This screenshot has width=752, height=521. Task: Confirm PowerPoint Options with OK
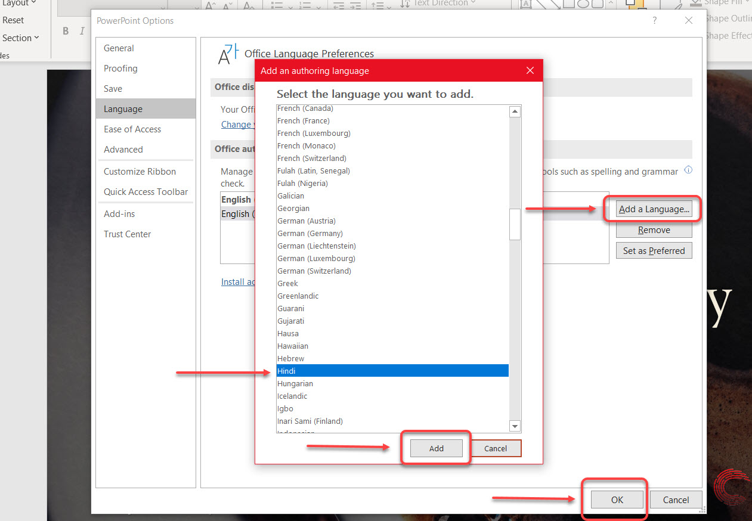point(617,500)
